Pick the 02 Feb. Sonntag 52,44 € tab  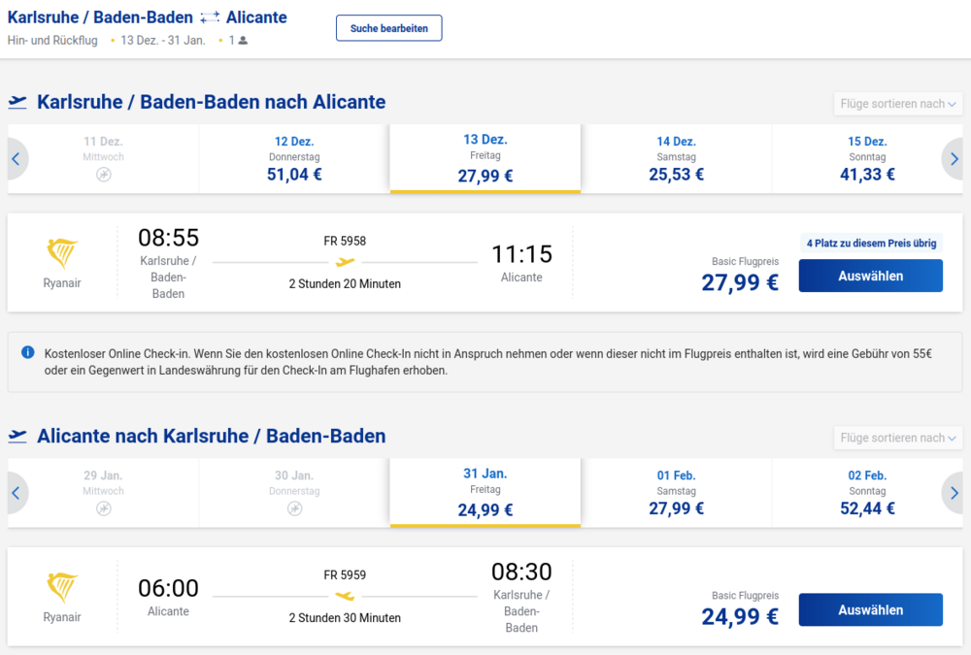(866, 492)
